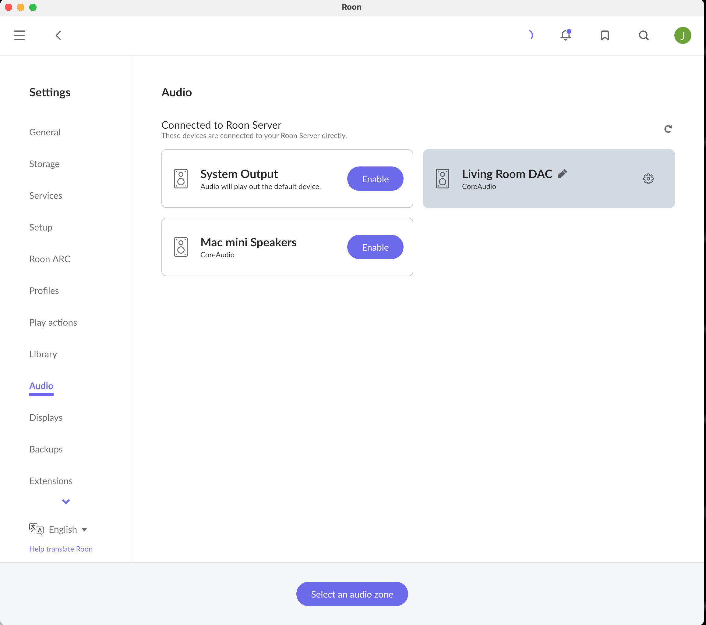
Task: Open the Storage settings tab
Action: (x=44, y=164)
